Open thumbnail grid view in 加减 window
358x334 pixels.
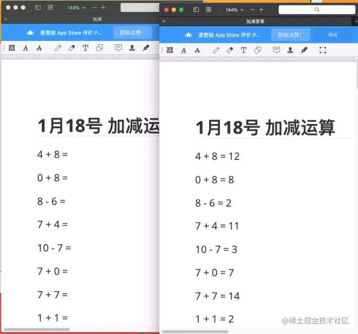point(50,7)
